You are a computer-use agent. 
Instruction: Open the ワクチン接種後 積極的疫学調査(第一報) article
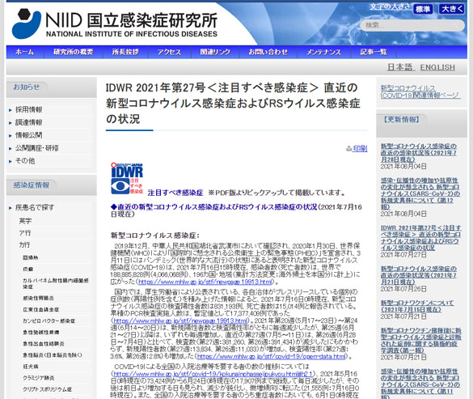click(x=420, y=341)
